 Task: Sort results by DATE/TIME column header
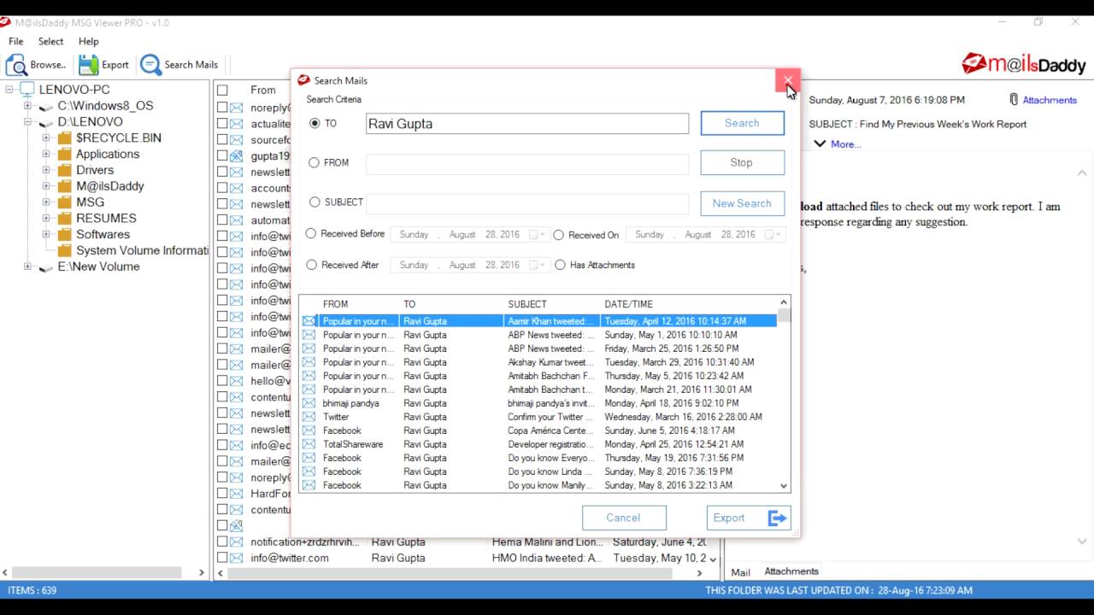point(629,304)
